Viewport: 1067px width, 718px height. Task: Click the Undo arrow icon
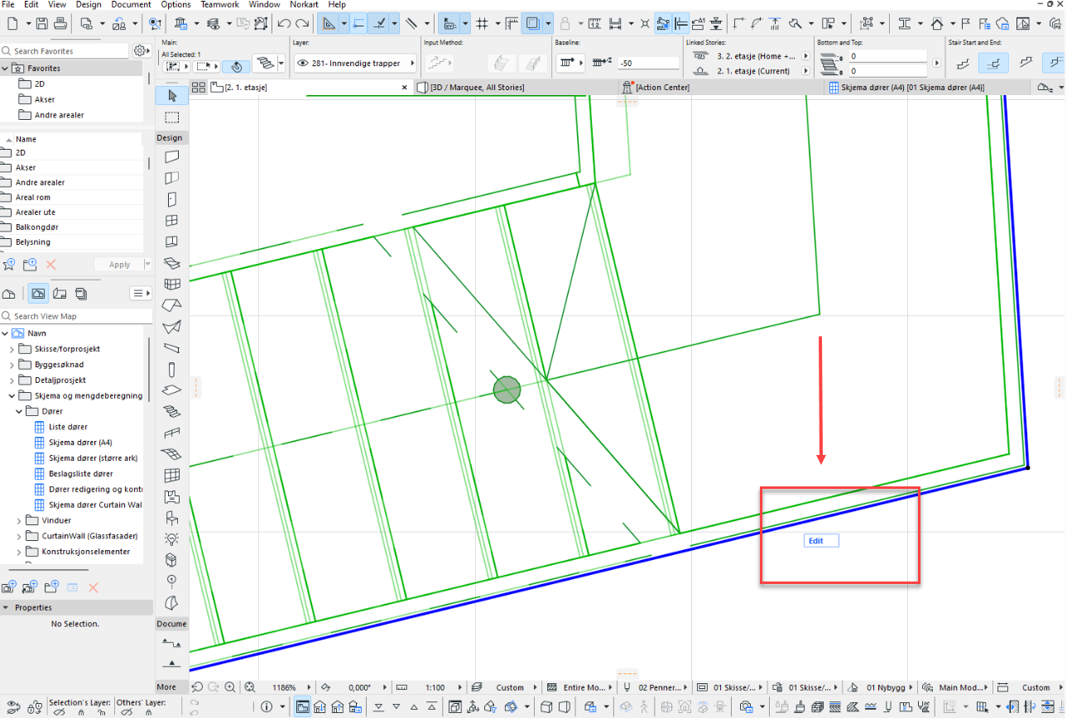(x=284, y=23)
